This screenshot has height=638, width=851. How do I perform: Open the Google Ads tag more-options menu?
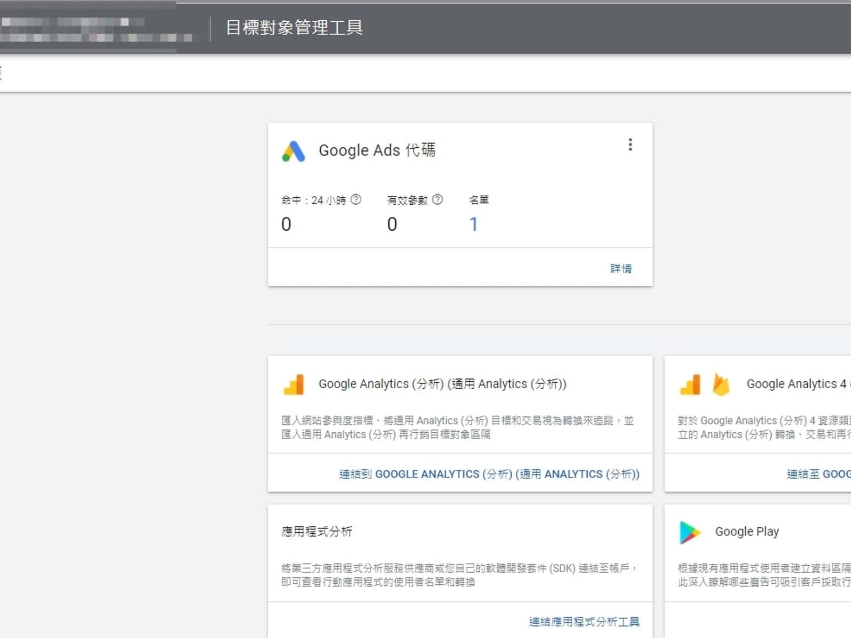tap(630, 145)
